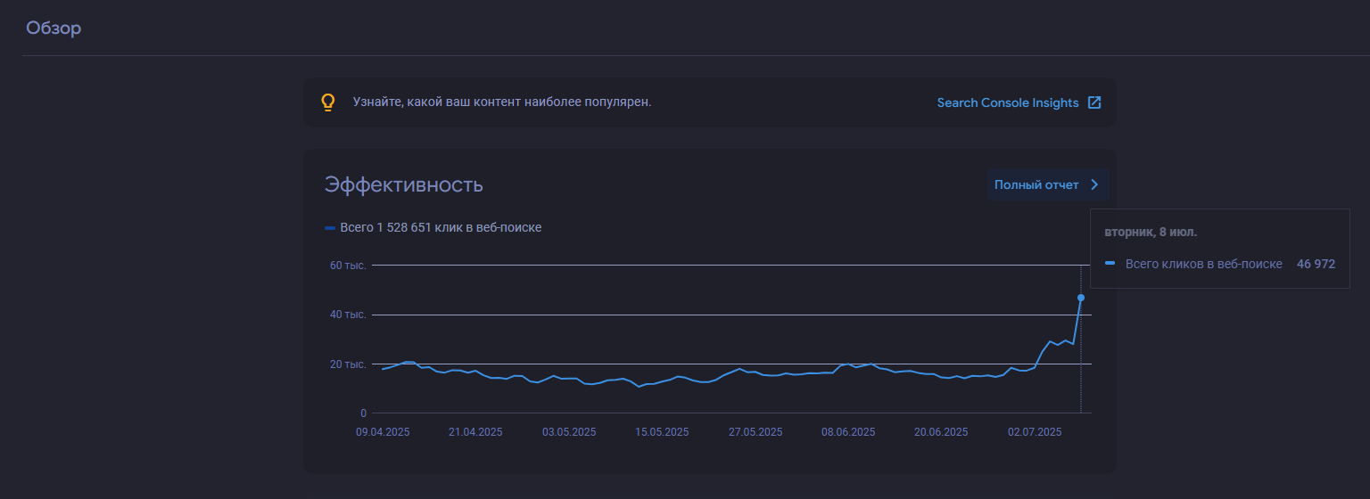Click the blue series marker in the tooltip
Viewport: 1370px width, 499px height.
[1110, 264]
